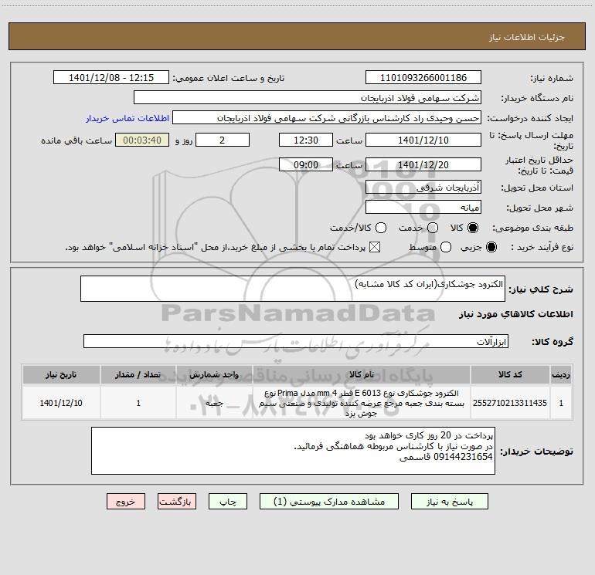Click delivery city field میانه
This screenshot has width=595, height=575.
423,207
